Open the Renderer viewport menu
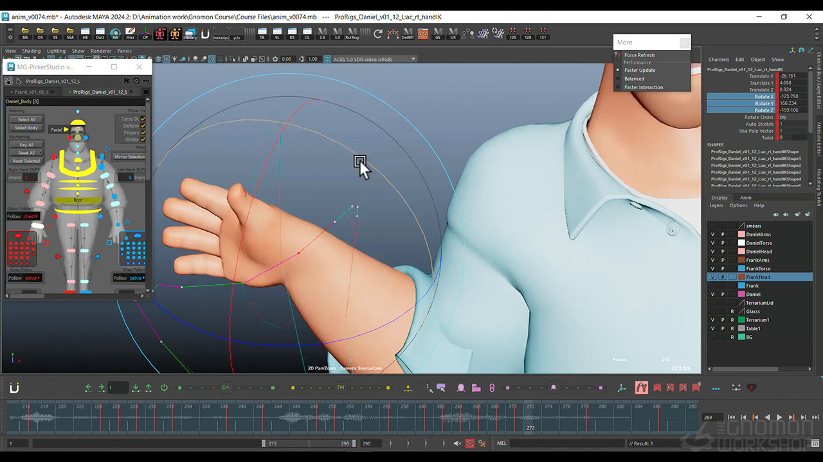Viewport: 823px width, 462px height. (x=101, y=51)
